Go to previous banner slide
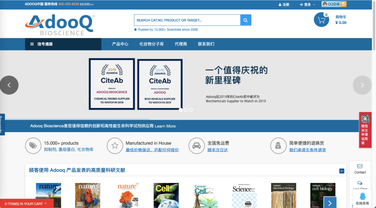Viewport: 376px width, 208px height. click(x=9, y=85)
